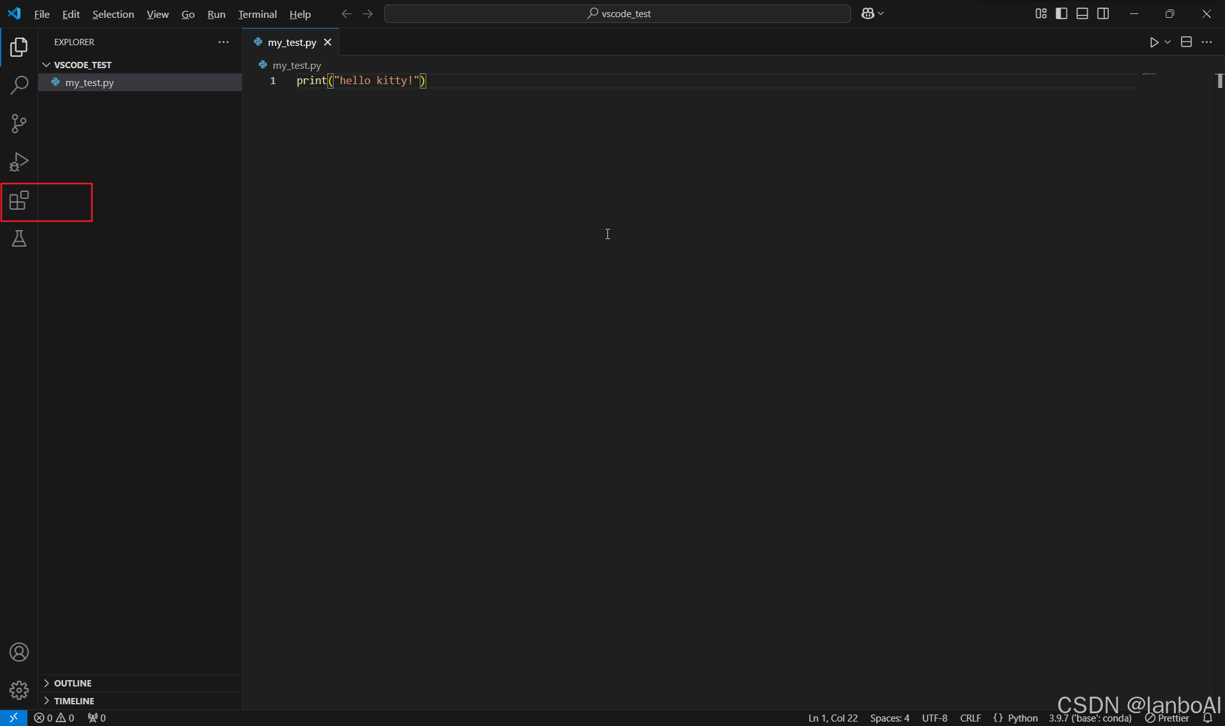
Task: Expand the TIMELINE section
Action: 73,701
